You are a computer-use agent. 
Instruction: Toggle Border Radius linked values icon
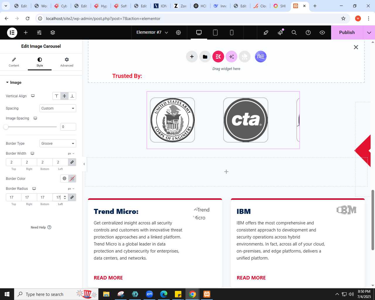(72, 197)
